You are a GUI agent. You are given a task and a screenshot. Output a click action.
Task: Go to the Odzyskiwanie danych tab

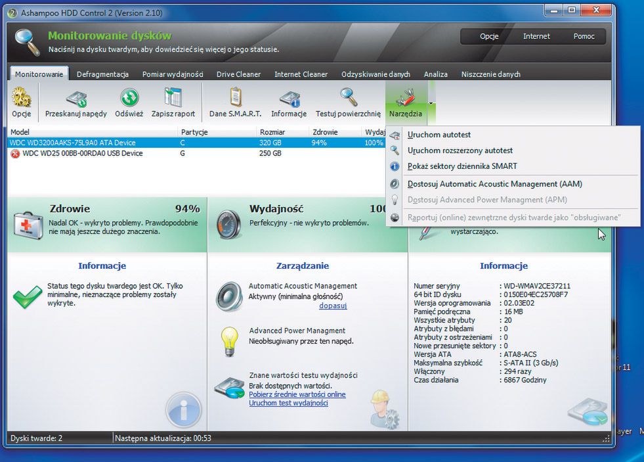pos(376,74)
